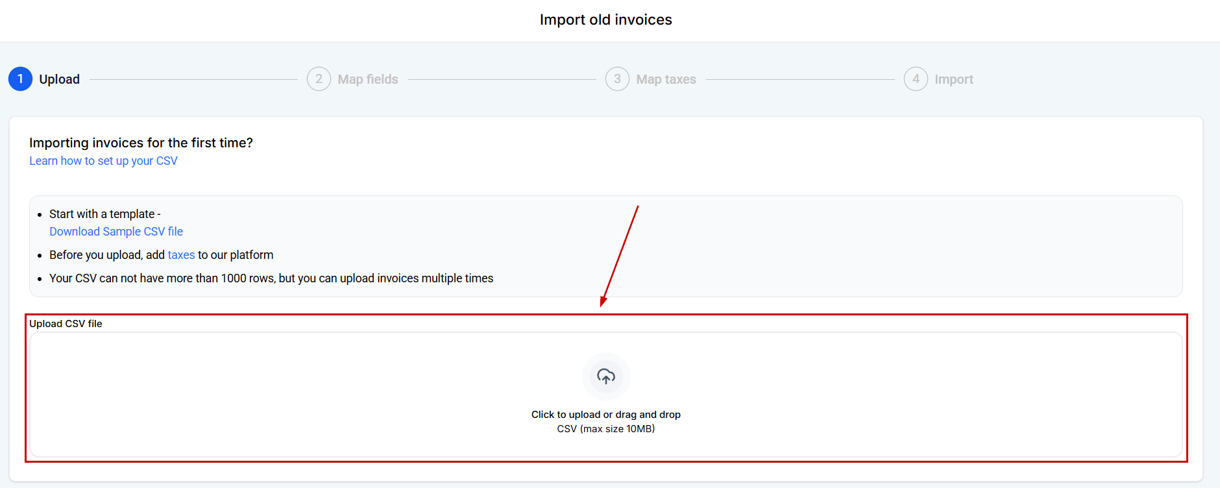
Task: Click the cloud upload icon
Action: coord(606,376)
